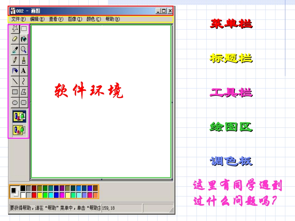
Task: Select the hot pink swatch
Action: 90,195
